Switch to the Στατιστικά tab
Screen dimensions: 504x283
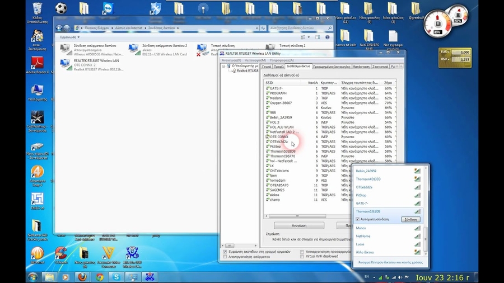point(380,67)
